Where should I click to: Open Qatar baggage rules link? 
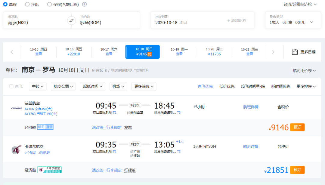(114, 170)
